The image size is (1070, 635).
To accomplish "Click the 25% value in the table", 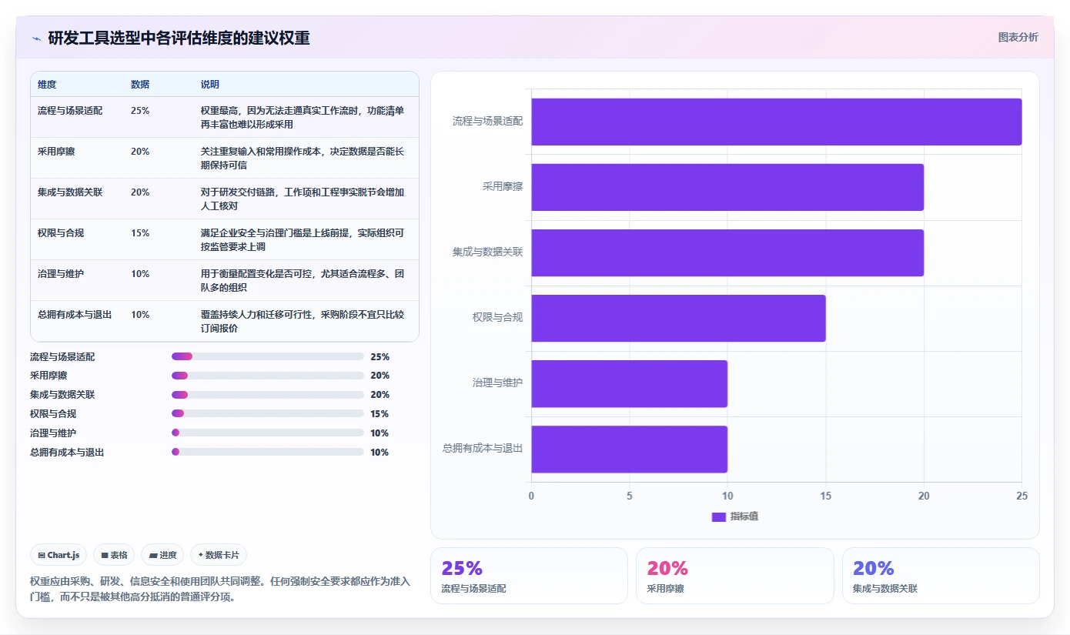I will pyautogui.click(x=140, y=110).
